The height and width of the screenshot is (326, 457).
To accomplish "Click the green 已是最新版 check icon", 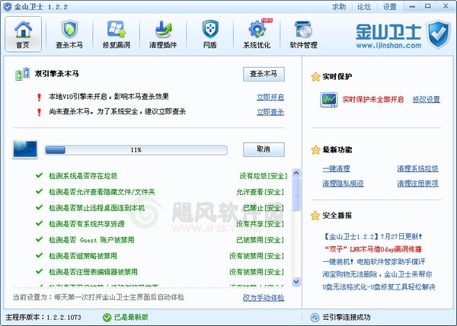I will 107,318.
